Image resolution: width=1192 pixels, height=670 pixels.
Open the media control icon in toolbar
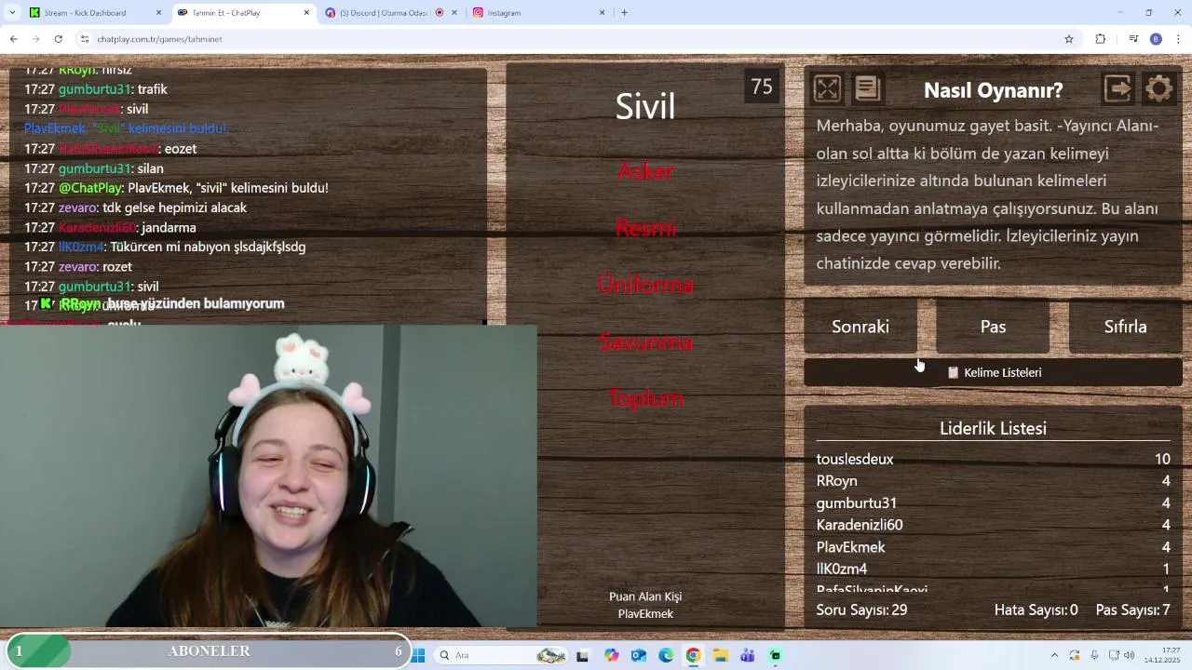pyautogui.click(x=1133, y=39)
